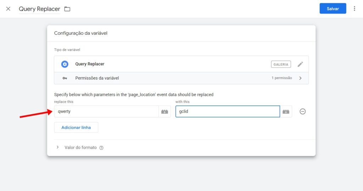Insert variable via icon beside qwerty field
This screenshot has height=191, width=363.
[x=164, y=111]
